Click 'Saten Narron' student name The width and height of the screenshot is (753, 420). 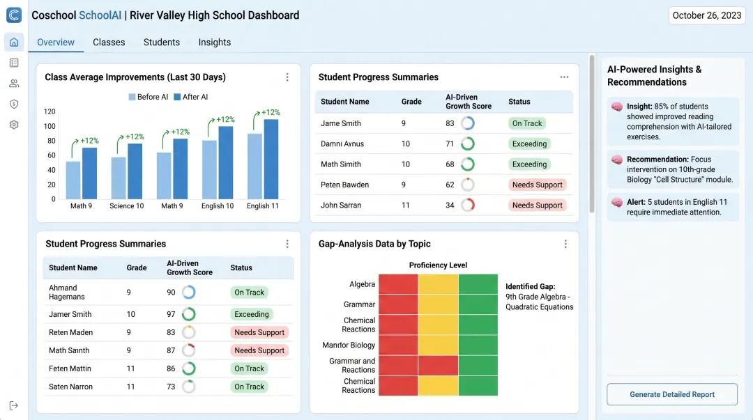coord(70,387)
